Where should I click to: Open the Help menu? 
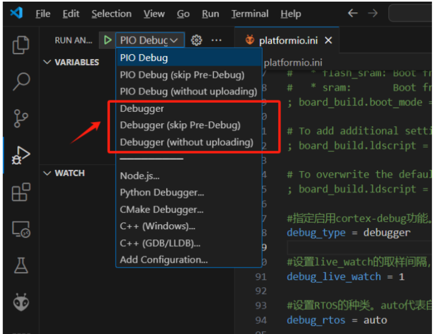point(291,13)
